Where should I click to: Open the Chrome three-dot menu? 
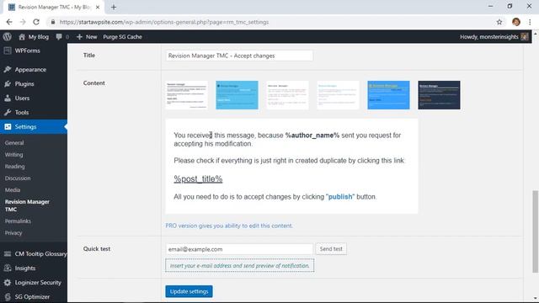(530, 22)
